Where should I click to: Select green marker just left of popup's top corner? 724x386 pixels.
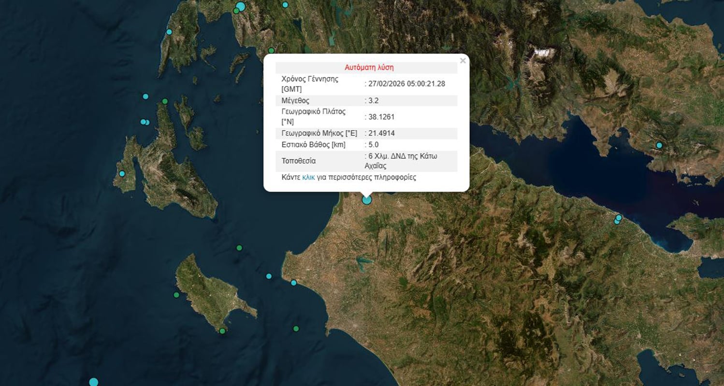point(271,50)
